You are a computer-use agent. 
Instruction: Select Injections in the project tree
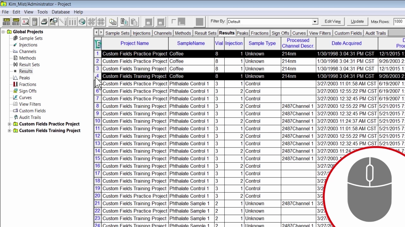[28, 45]
